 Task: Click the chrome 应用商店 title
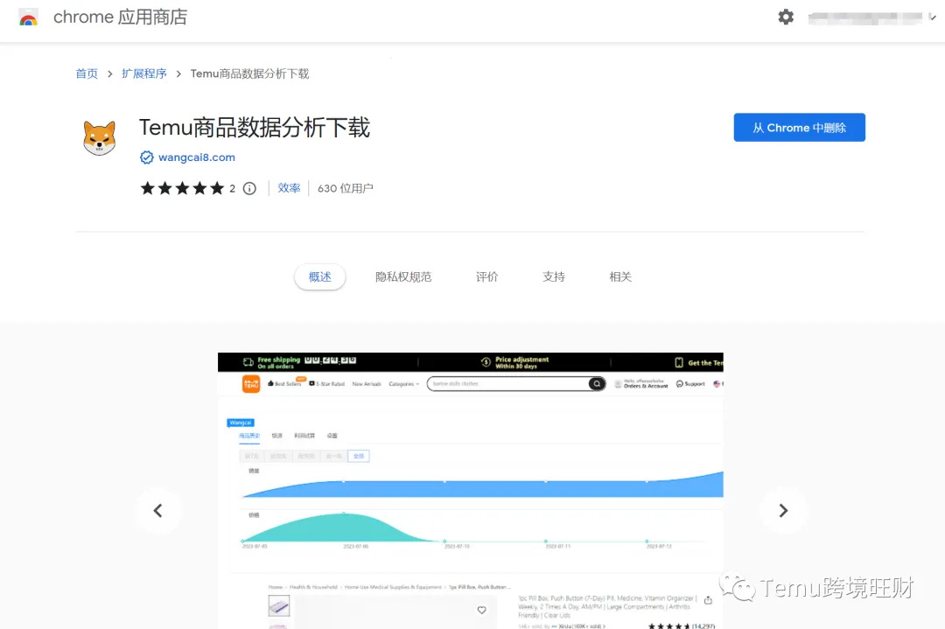pyautogui.click(x=121, y=17)
